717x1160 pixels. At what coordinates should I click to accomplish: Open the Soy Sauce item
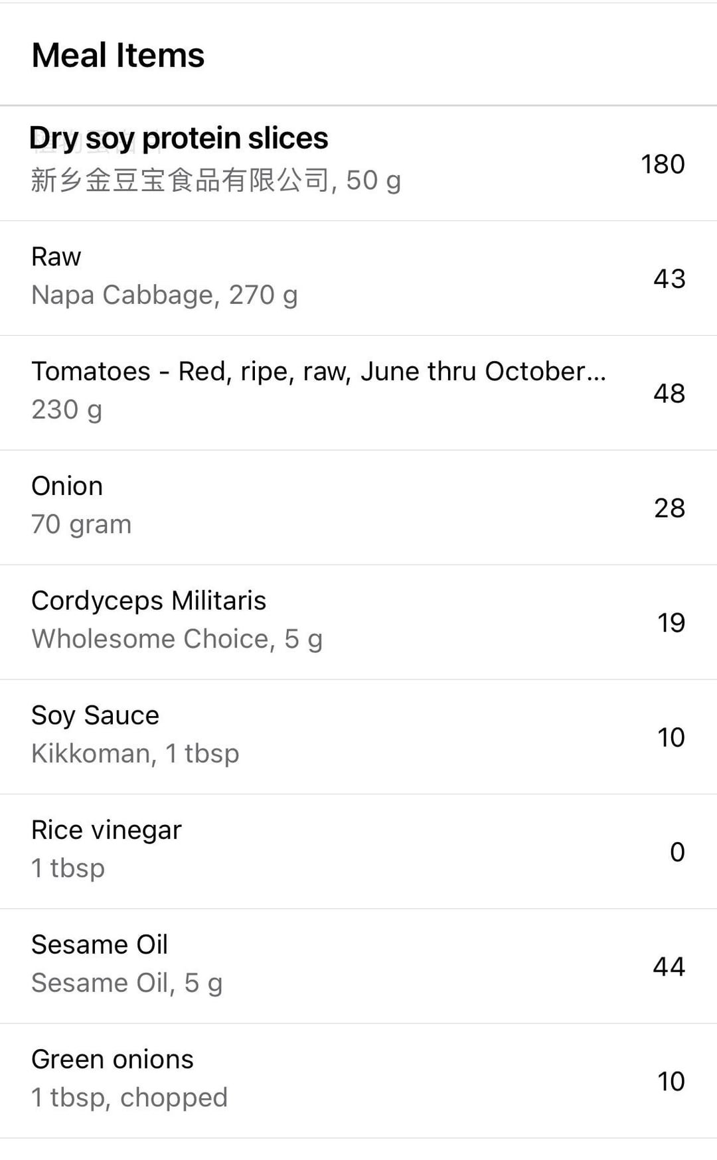tap(95, 716)
